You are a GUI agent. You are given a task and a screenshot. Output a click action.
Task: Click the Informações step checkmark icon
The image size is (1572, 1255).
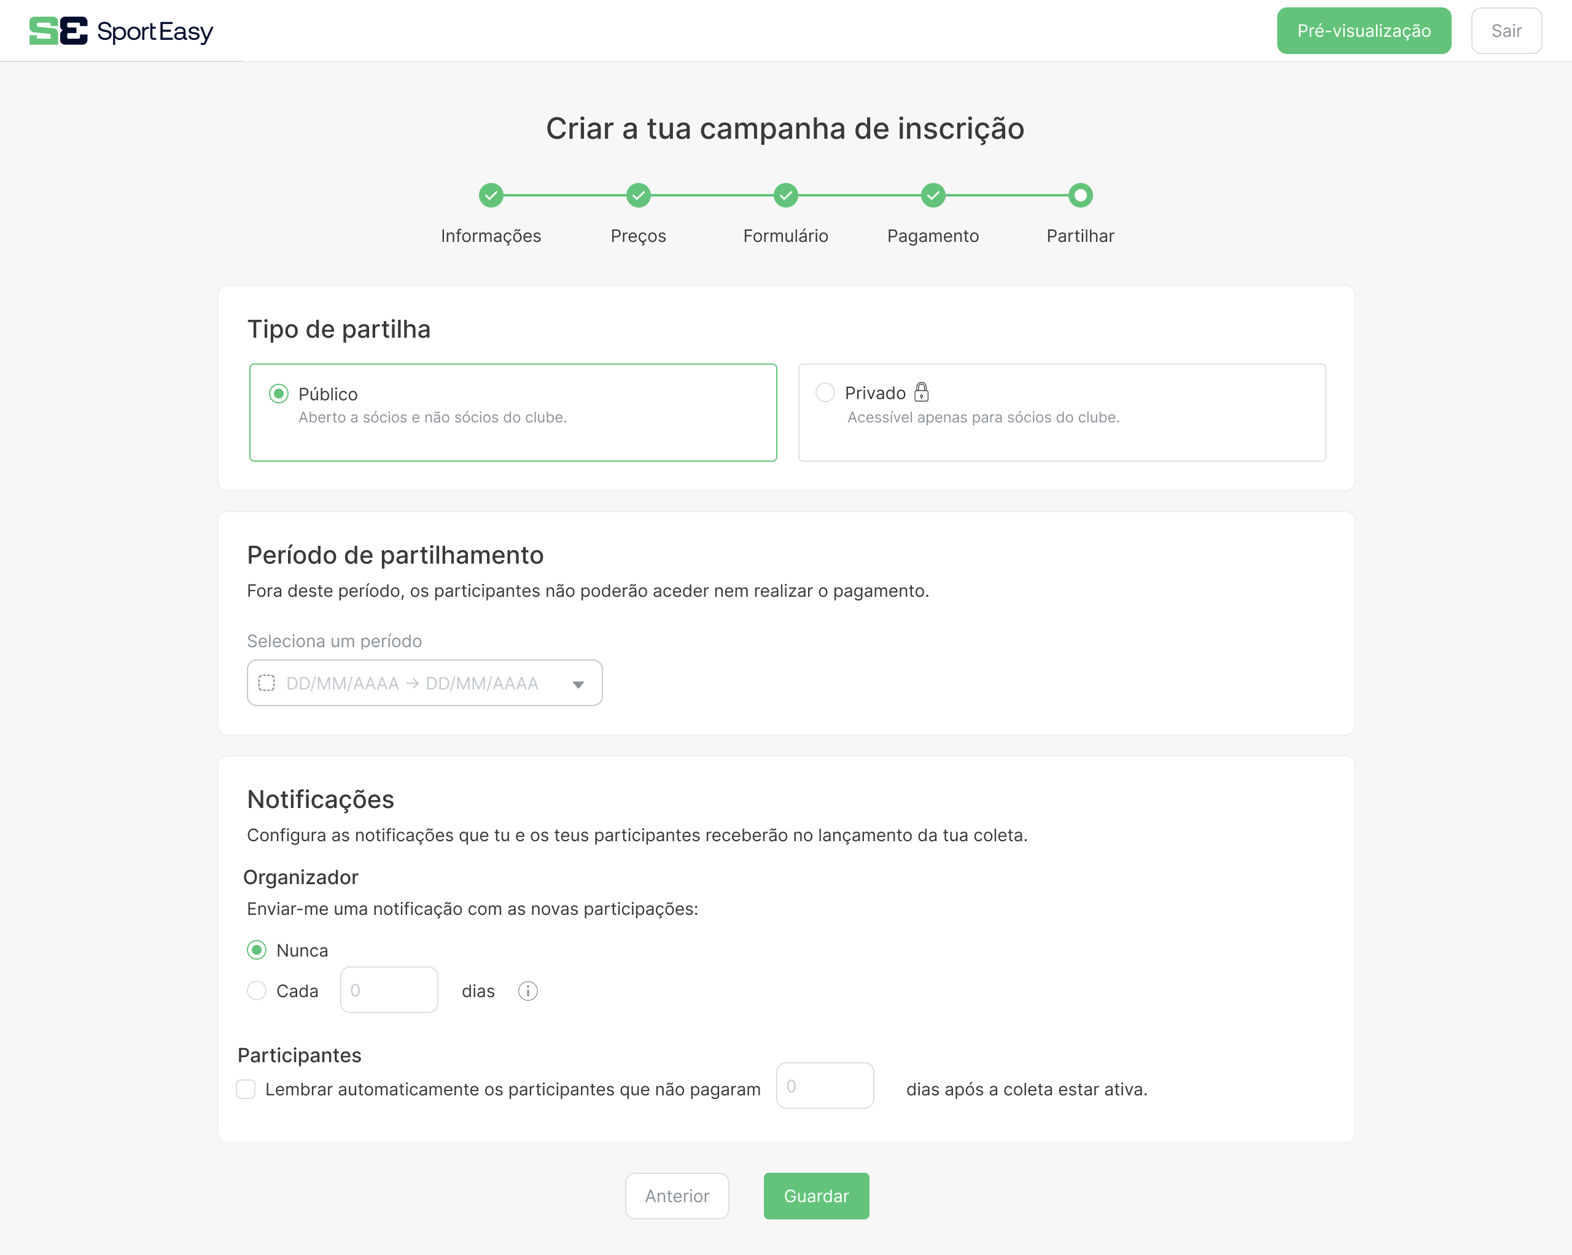pyautogui.click(x=491, y=195)
